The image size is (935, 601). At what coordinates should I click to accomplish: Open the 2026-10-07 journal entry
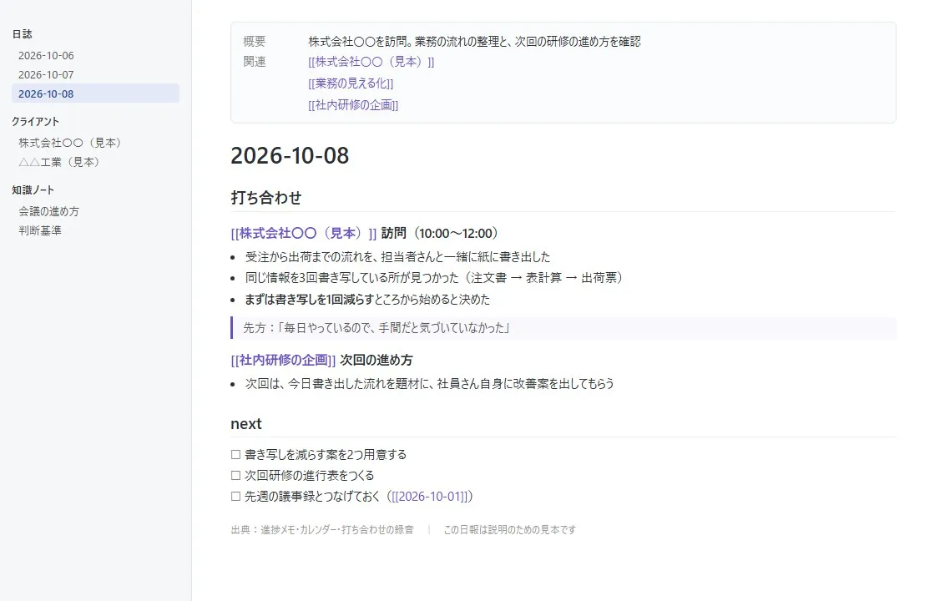(x=46, y=74)
